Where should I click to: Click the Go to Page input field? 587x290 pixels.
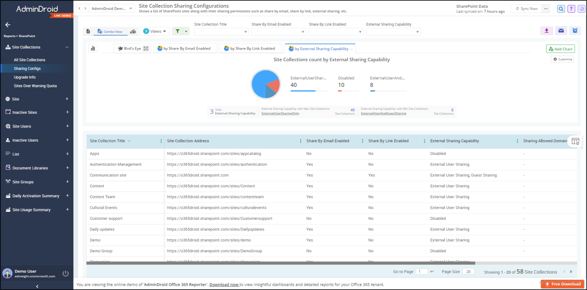(x=422, y=272)
